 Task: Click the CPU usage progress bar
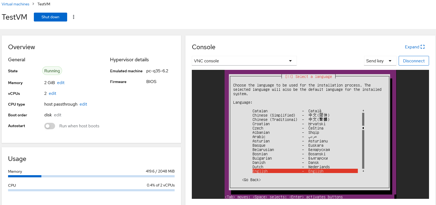click(x=91, y=190)
